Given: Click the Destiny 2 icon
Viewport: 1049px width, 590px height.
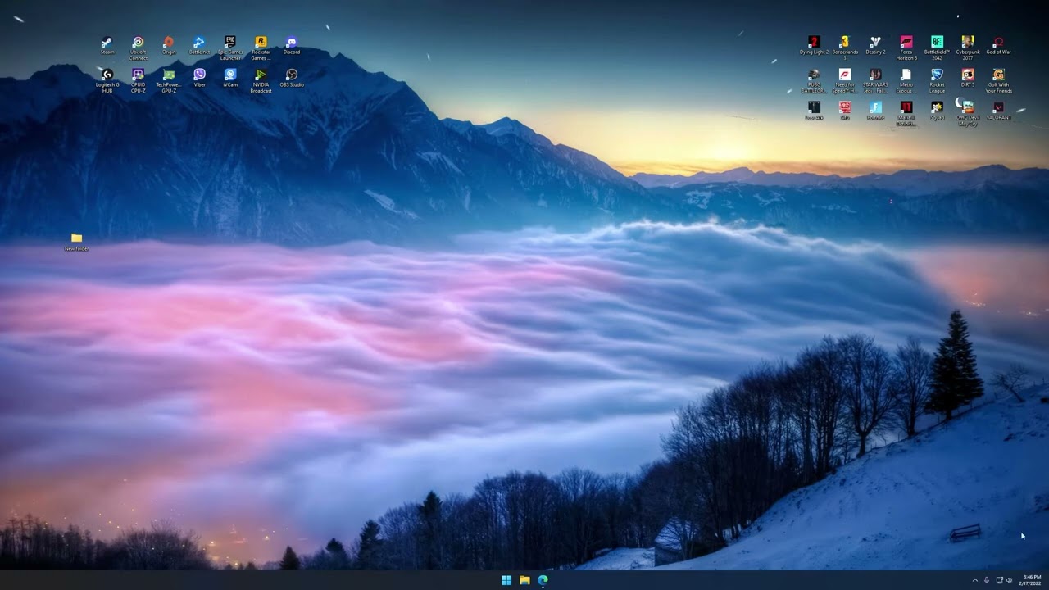Looking at the screenshot, I should click(875, 45).
